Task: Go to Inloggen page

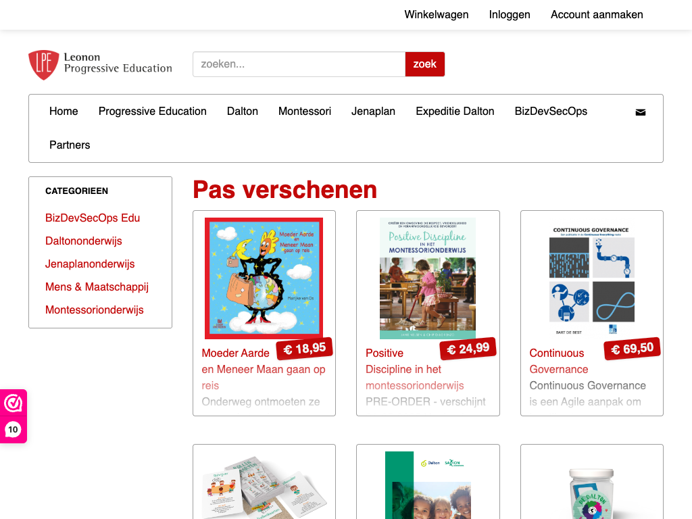Action: pyautogui.click(x=510, y=15)
